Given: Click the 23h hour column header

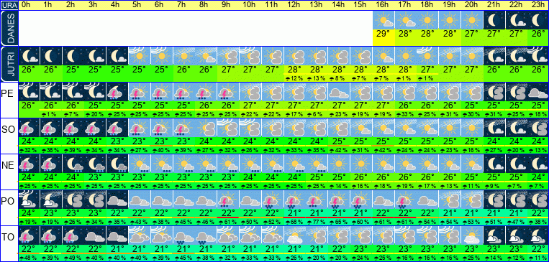Looking at the screenshot, I should (537, 5).
